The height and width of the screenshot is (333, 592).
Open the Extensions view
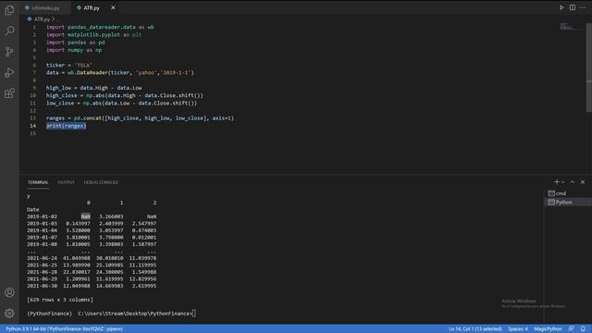[9, 93]
